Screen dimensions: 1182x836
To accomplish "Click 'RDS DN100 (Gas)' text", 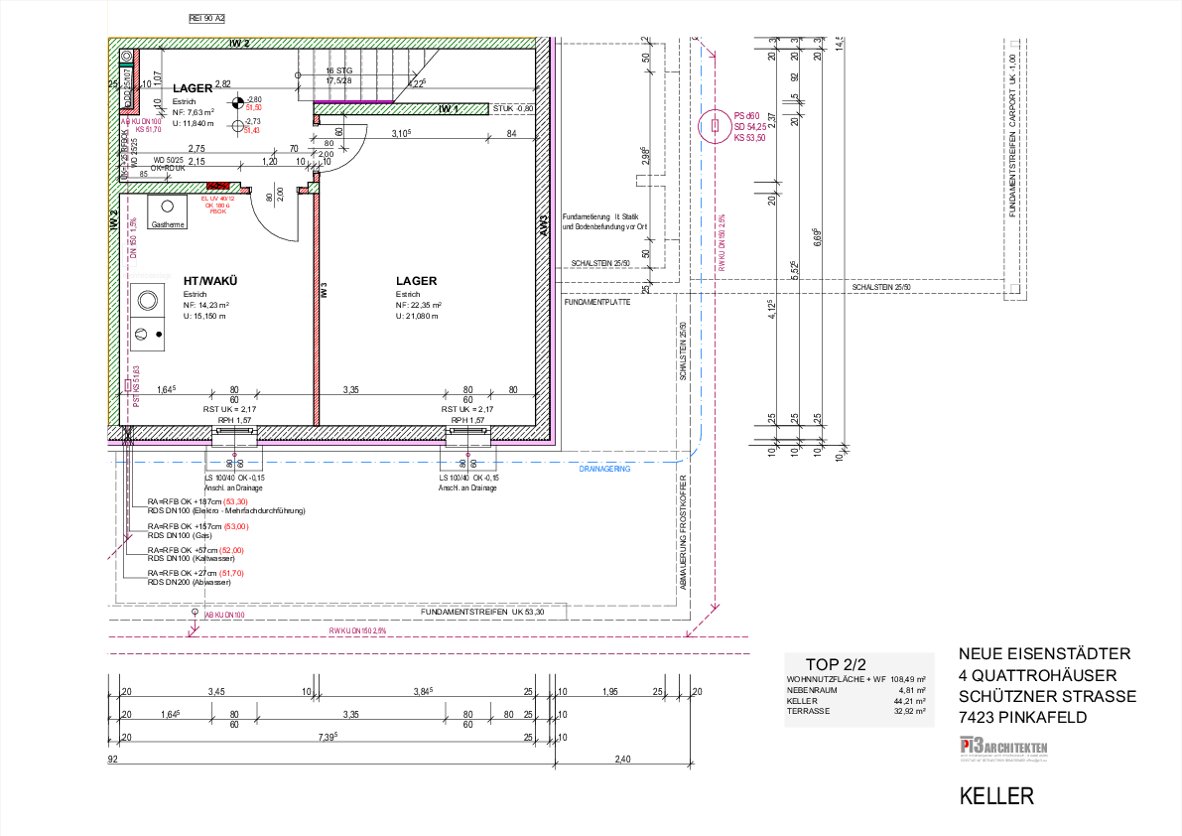I will [180, 536].
